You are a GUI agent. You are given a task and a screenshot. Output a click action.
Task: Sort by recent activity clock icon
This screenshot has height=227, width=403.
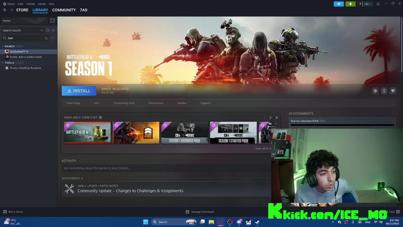(x=48, y=30)
